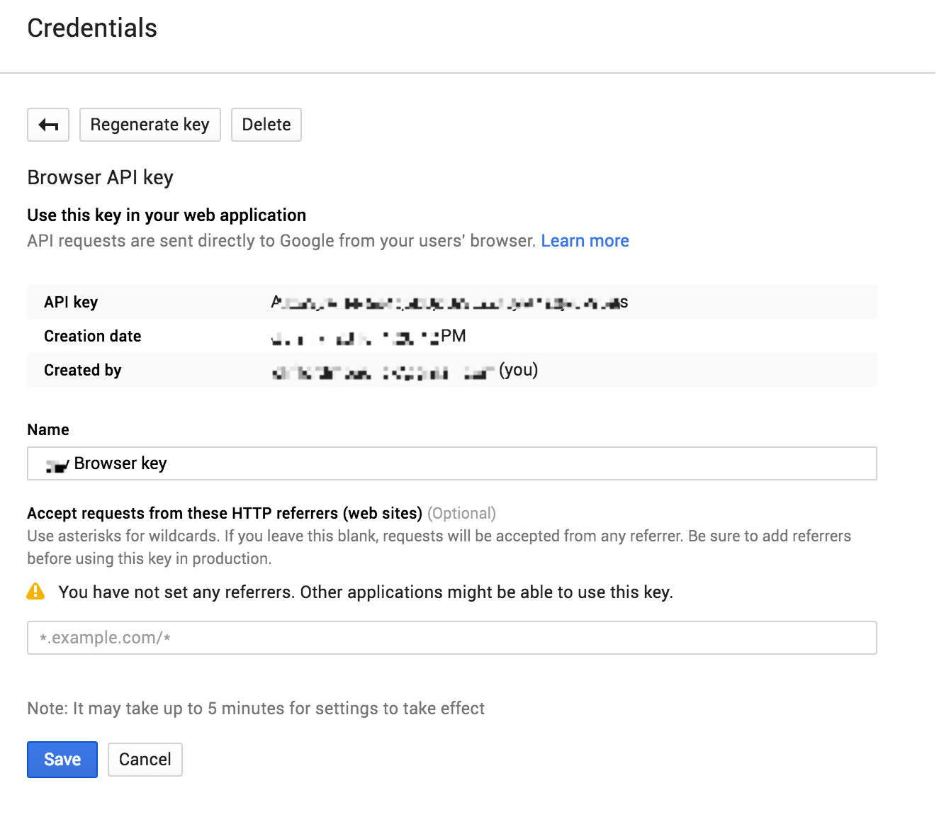Select the Browser API key heading
939x822 pixels.
(100, 177)
